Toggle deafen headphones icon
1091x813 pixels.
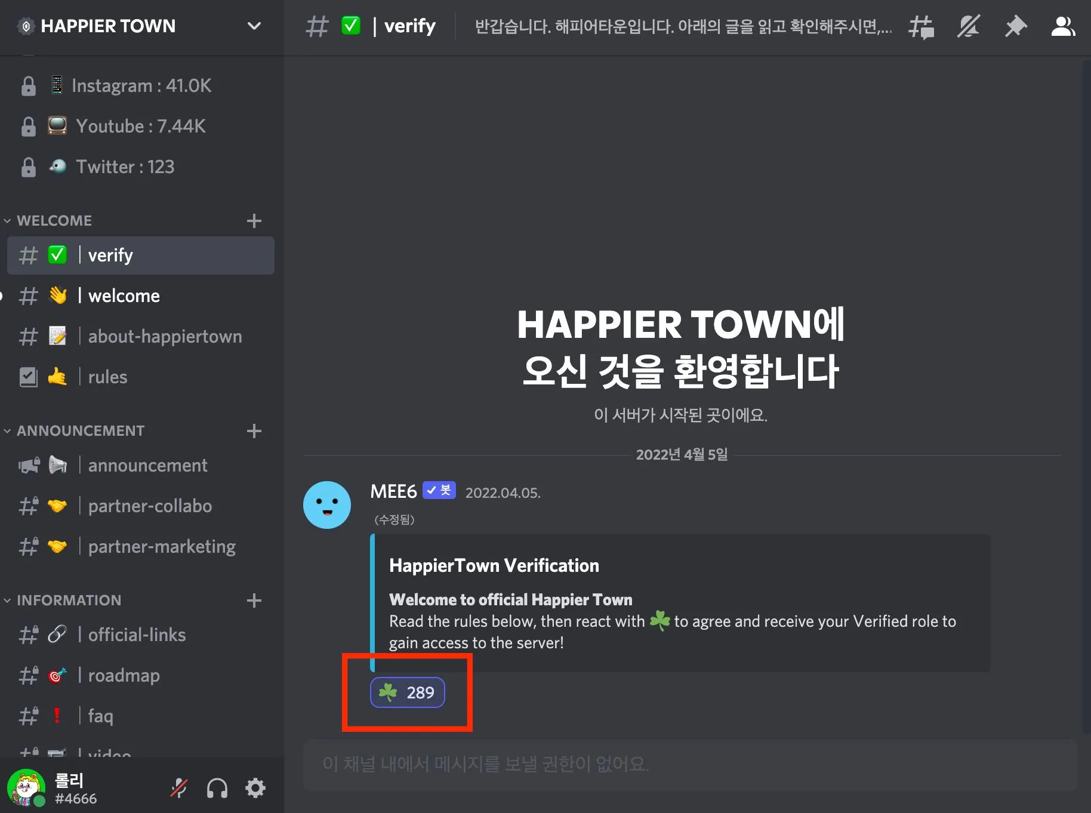coord(217,788)
